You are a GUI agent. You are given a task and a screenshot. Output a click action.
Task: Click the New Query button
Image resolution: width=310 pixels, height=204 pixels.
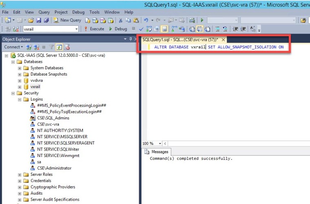pyautogui.click(x=67, y=20)
